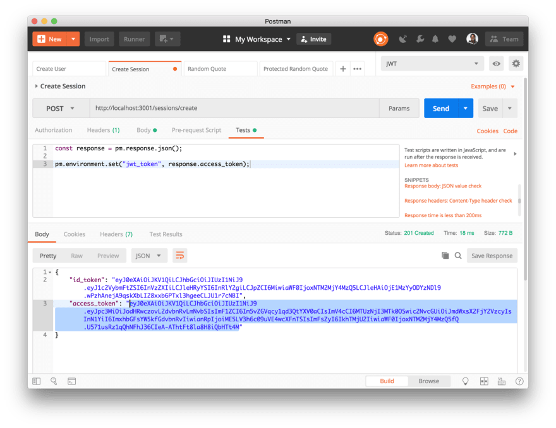This screenshot has height=428, width=556.
Task: Click the magnifying glass search icon in status bar
Action: (54, 381)
